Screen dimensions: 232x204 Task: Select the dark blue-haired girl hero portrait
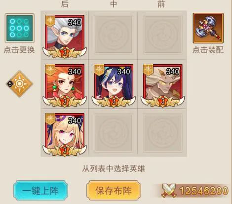(x=114, y=85)
